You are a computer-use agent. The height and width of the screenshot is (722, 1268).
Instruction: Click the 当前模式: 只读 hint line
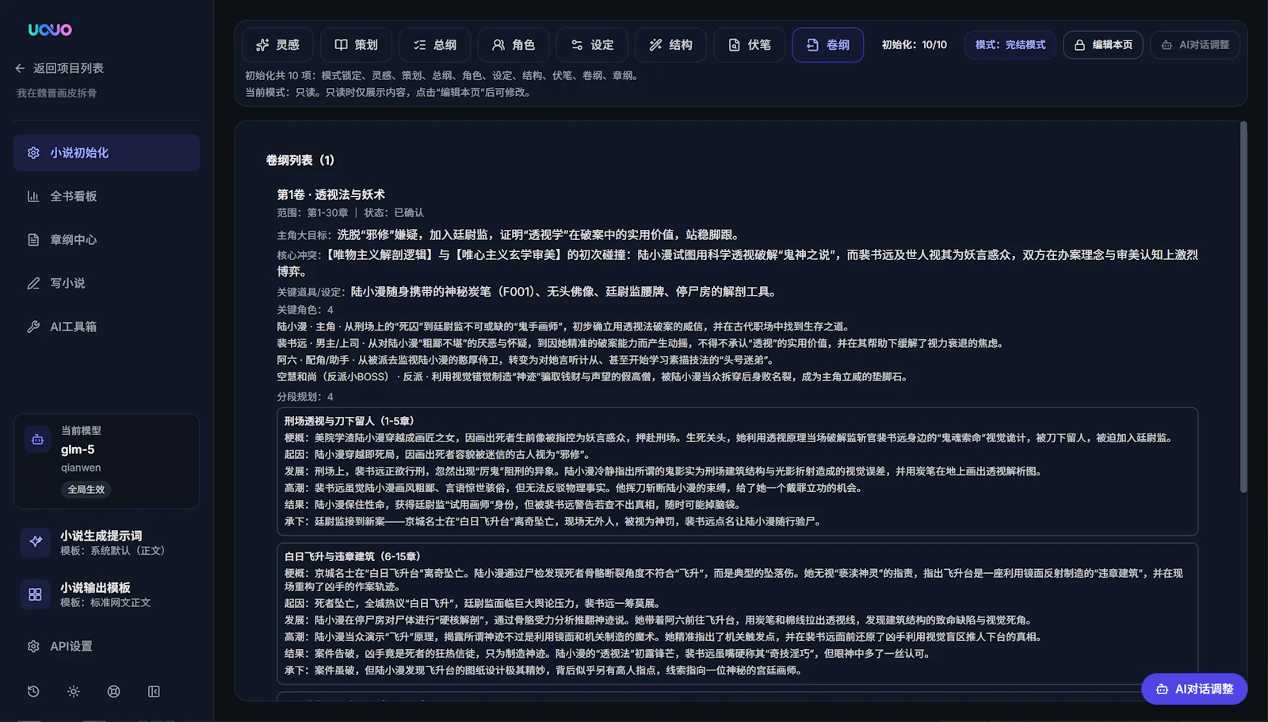[x=388, y=93]
